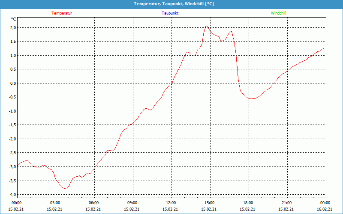The image size is (343, 214).
Task: Click the -2,0 value on the y-axis
Action: (x=12, y=139)
